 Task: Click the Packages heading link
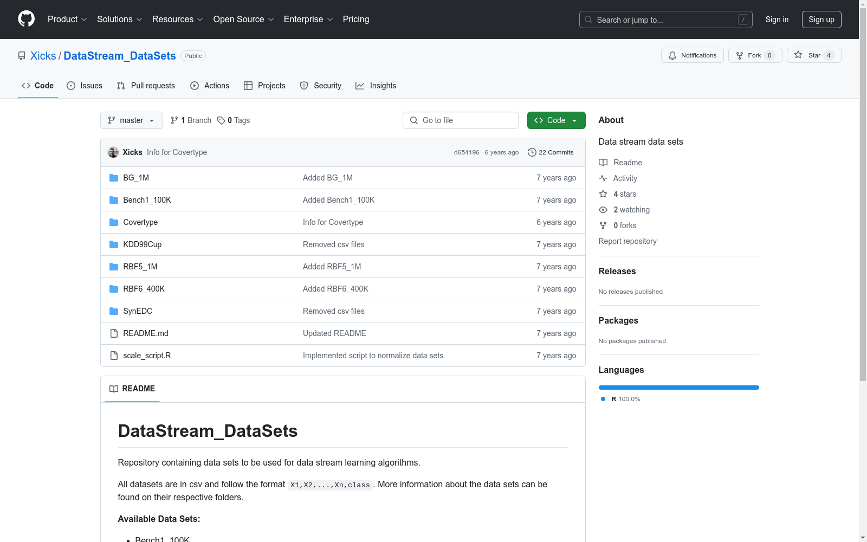618,320
